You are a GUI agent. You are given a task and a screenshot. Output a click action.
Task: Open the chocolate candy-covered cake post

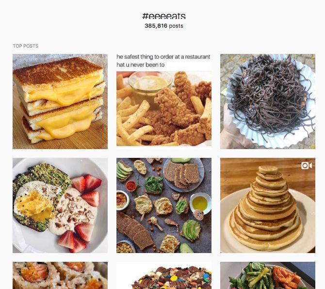(164, 275)
